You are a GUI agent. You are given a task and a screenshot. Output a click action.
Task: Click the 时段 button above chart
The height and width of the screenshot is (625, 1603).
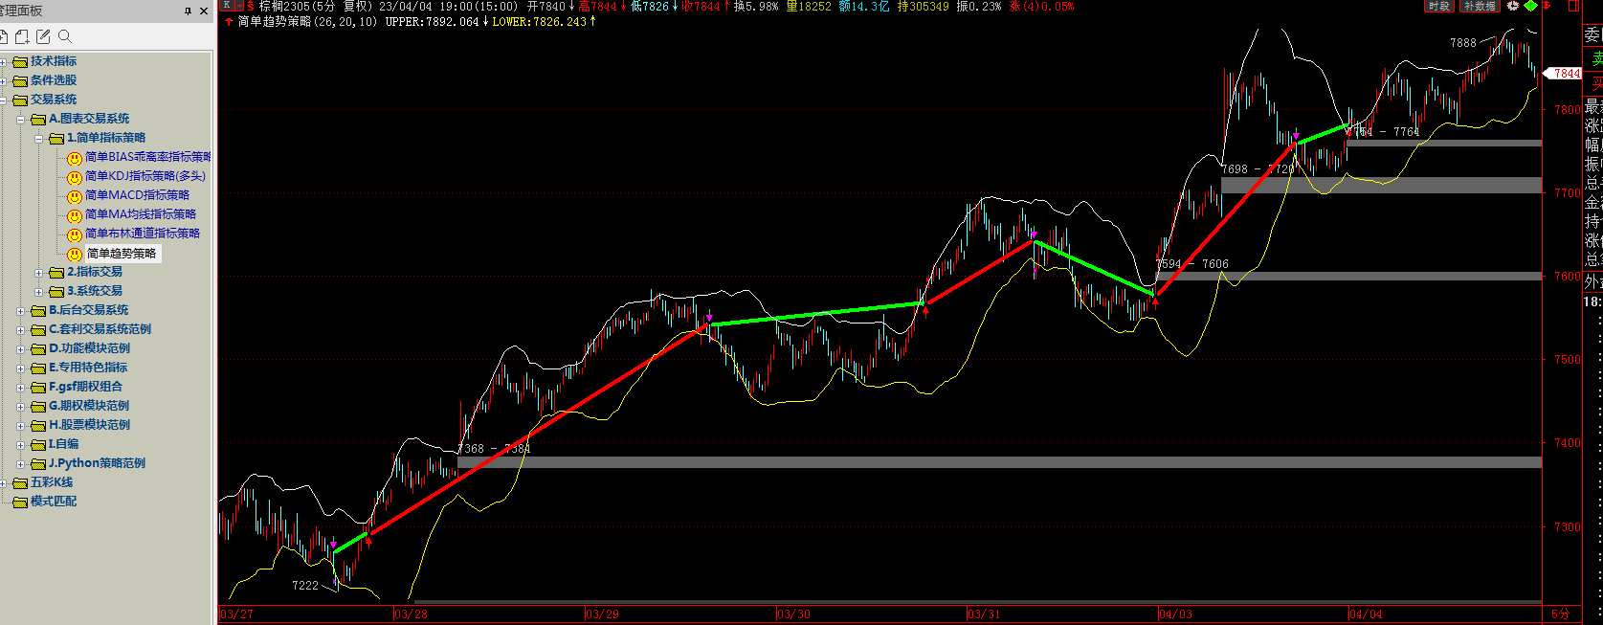click(1439, 6)
